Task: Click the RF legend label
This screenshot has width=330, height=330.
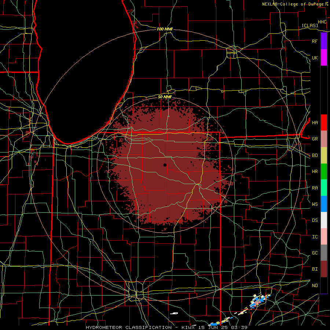Action: tap(315, 41)
